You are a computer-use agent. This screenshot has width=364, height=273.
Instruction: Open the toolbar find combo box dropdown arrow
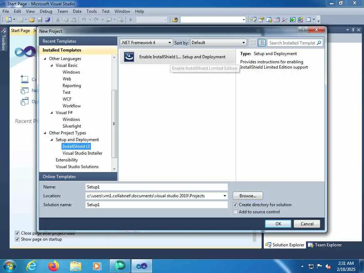(x=244, y=20)
